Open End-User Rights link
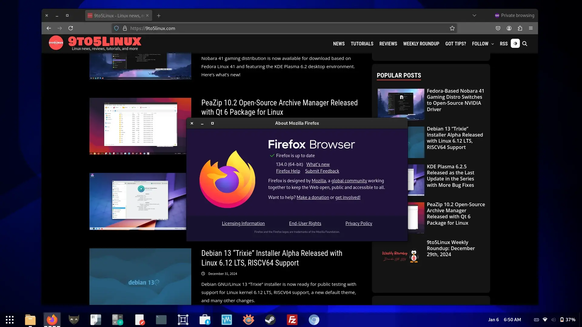The height and width of the screenshot is (327, 582). (x=305, y=223)
